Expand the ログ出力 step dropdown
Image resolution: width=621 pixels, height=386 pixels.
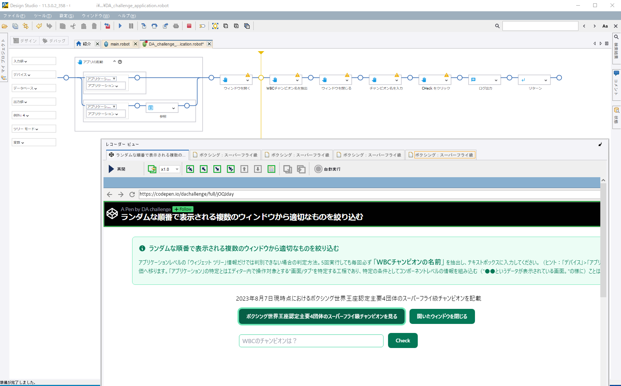coord(496,80)
